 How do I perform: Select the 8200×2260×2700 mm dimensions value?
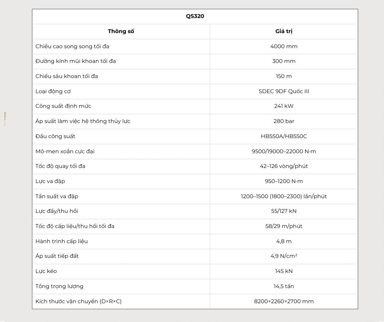point(284,301)
